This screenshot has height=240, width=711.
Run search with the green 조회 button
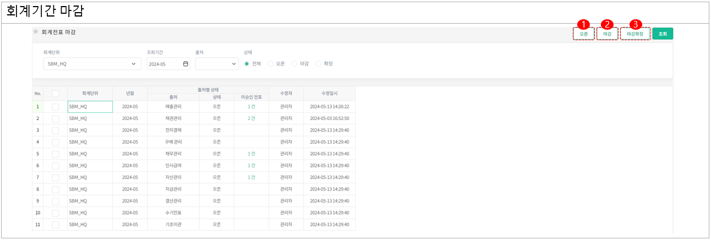tap(663, 34)
